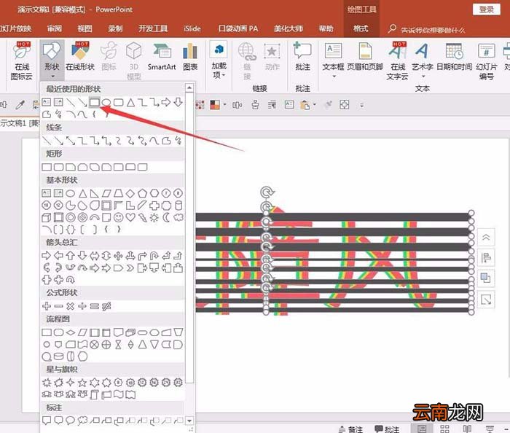Insert 页眉和页脚 header and footer
The width and height of the screenshot is (510, 433).
pos(365,57)
